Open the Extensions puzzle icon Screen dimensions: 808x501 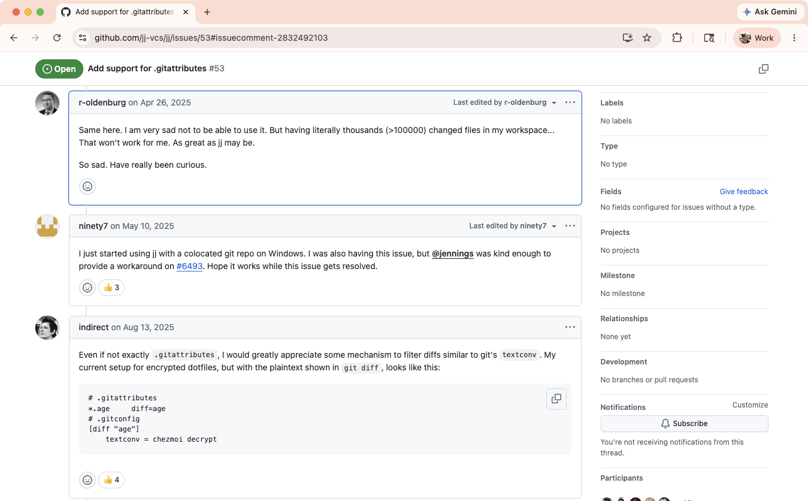coord(677,38)
